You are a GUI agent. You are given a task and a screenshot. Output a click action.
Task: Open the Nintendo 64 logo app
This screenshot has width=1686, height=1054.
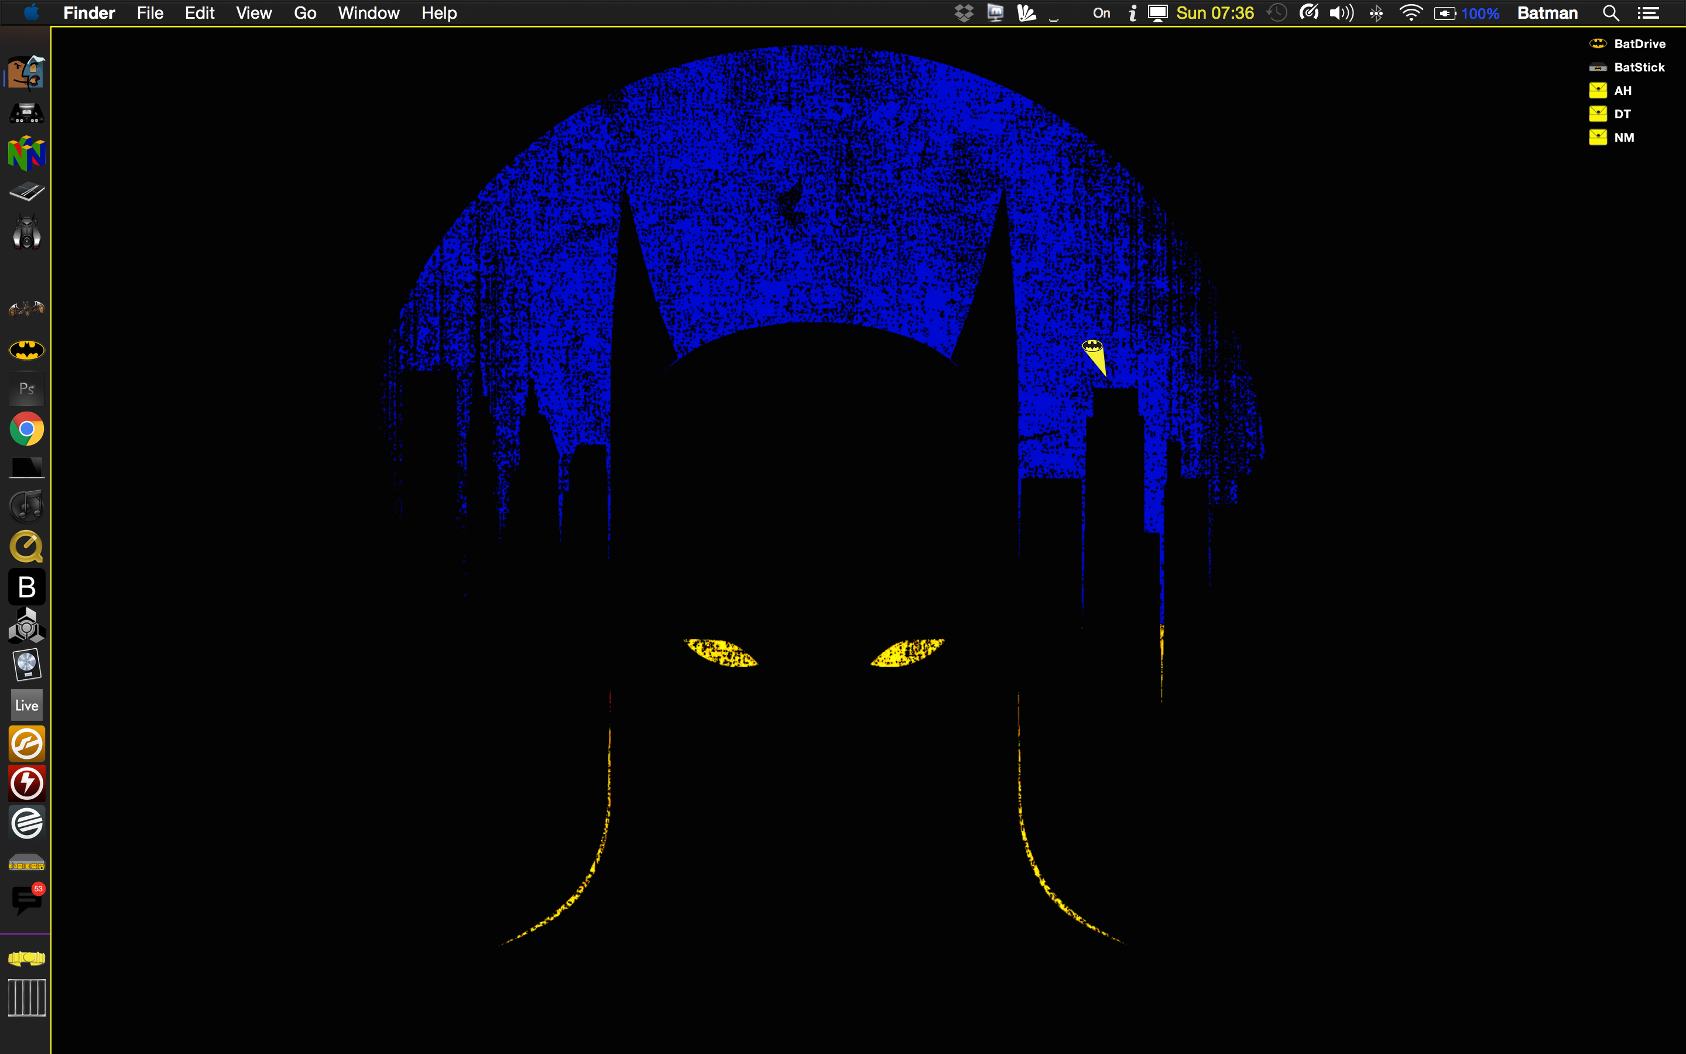(x=26, y=153)
